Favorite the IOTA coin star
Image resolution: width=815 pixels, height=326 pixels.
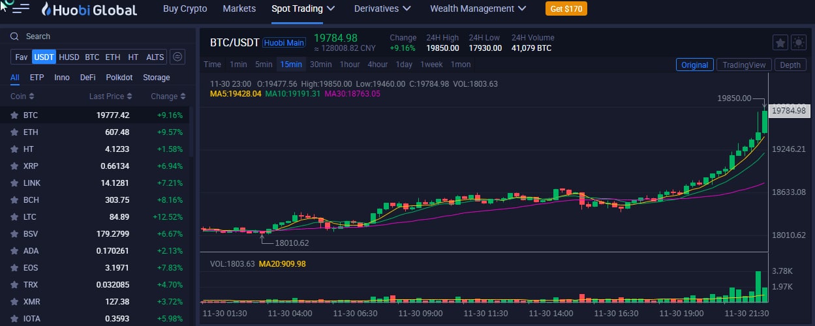(x=14, y=318)
